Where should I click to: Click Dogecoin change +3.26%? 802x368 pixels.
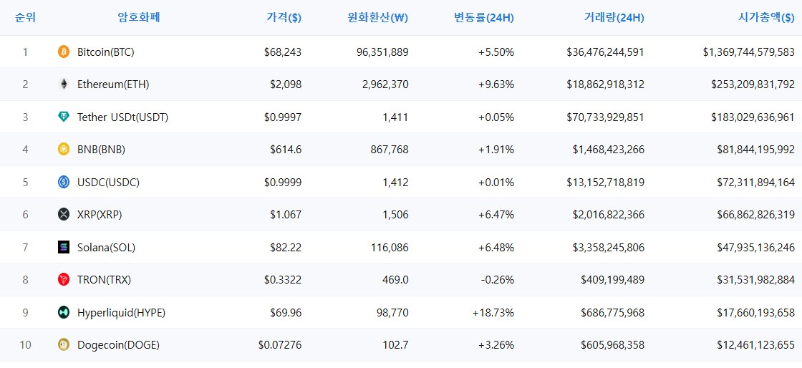tap(496, 346)
